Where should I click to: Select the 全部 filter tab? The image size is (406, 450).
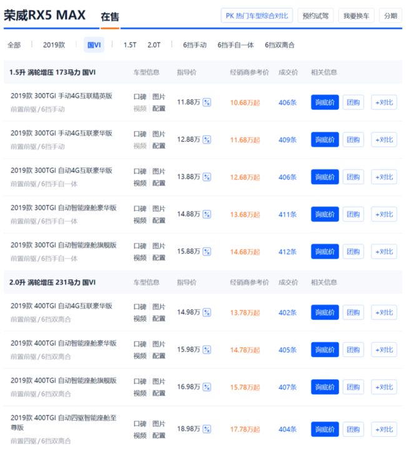pos(14,45)
